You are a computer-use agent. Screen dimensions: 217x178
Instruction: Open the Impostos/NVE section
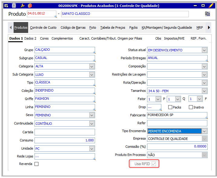click(x=174, y=38)
